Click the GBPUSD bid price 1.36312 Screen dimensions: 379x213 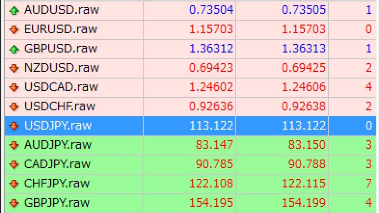tap(211, 49)
